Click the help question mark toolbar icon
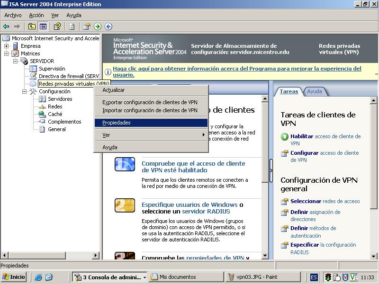This screenshot has width=379, height=284. tap(57, 27)
